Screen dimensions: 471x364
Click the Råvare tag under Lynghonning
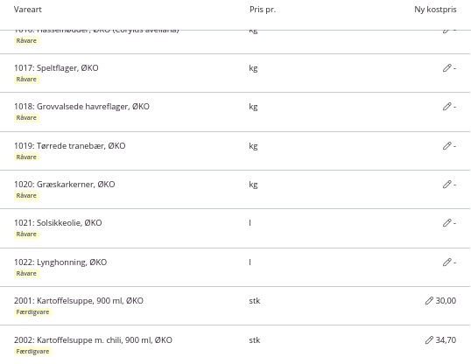[x=26, y=273]
